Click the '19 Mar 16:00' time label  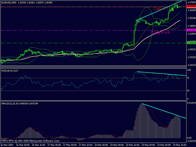[180, 145]
